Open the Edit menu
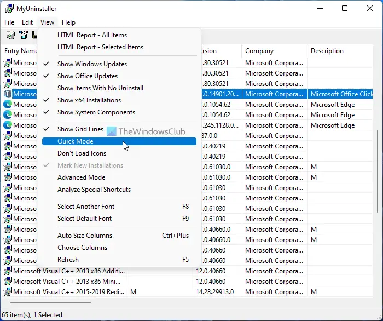The image size is (383, 321). pos(27,22)
